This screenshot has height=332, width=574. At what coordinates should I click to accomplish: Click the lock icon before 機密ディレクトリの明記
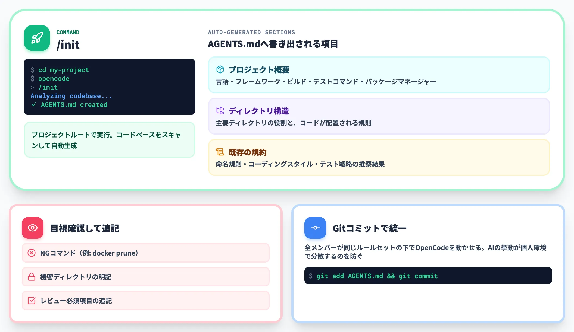32,277
